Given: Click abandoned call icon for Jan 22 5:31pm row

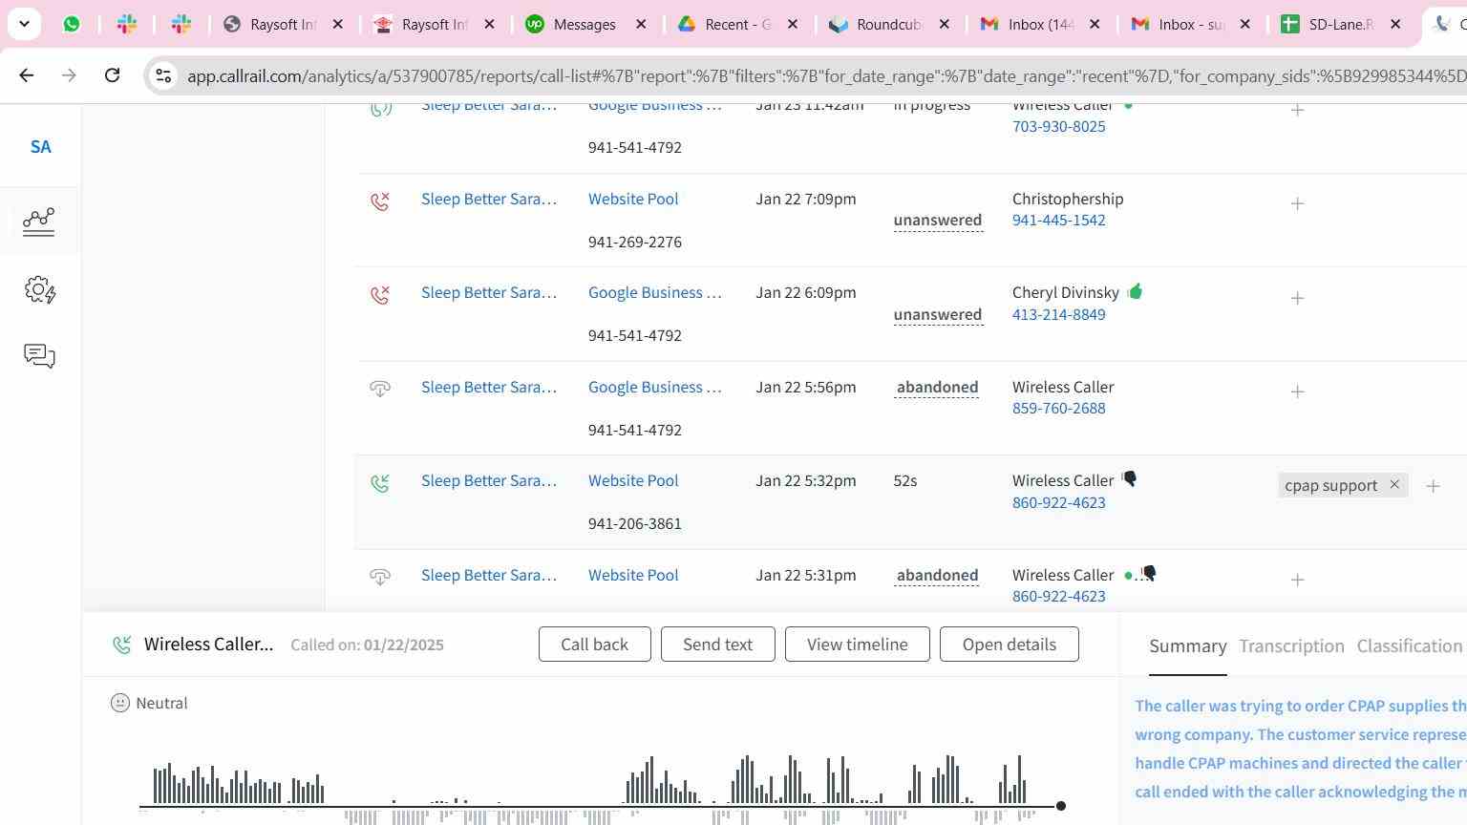Looking at the screenshot, I should click(380, 577).
